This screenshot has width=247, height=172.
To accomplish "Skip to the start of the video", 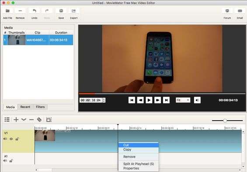I will (x=132, y=100).
